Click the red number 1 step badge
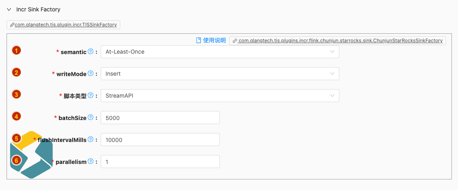 click(16, 51)
